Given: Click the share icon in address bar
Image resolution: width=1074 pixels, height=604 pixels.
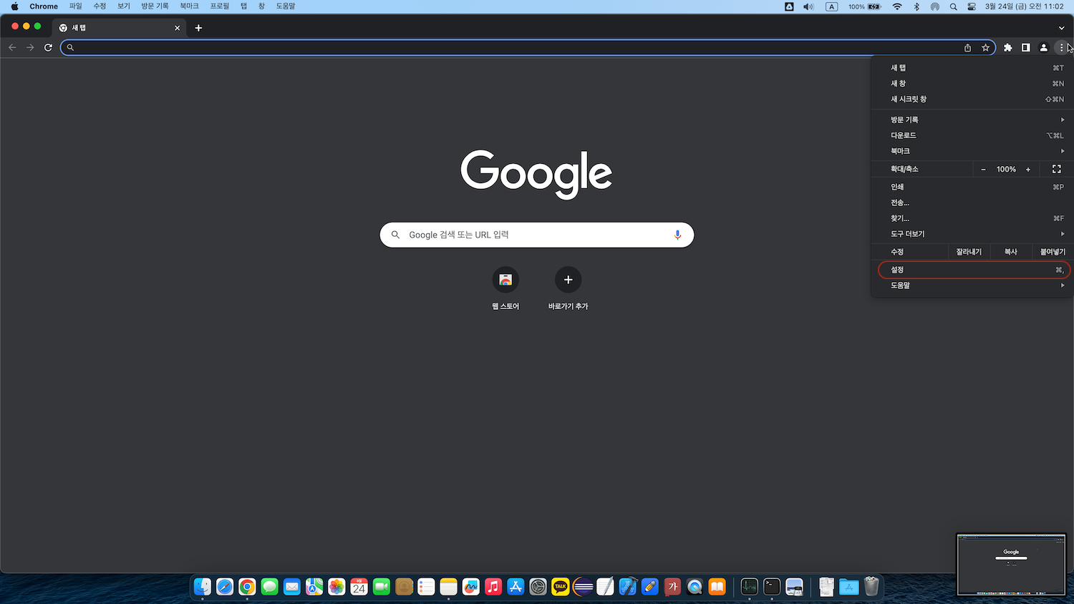Looking at the screenshot, I should point(967,47).
